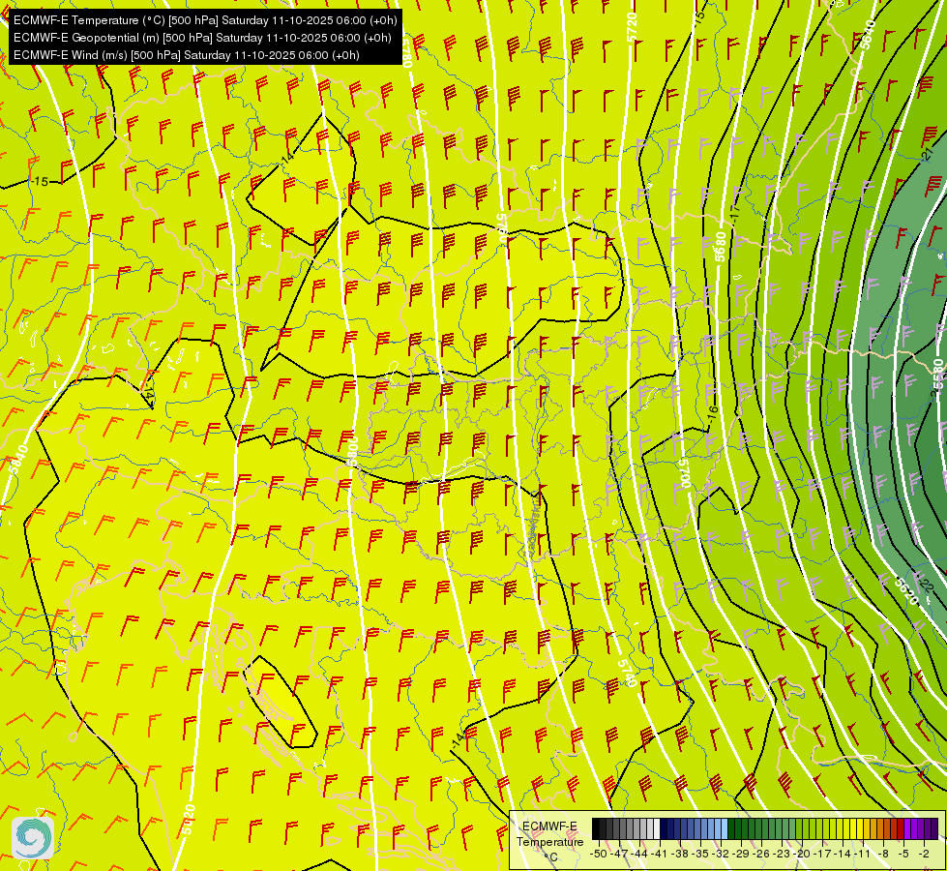Click the 5680 geopotential contour label
Screen dimensions: 947x871
point(721,247)
